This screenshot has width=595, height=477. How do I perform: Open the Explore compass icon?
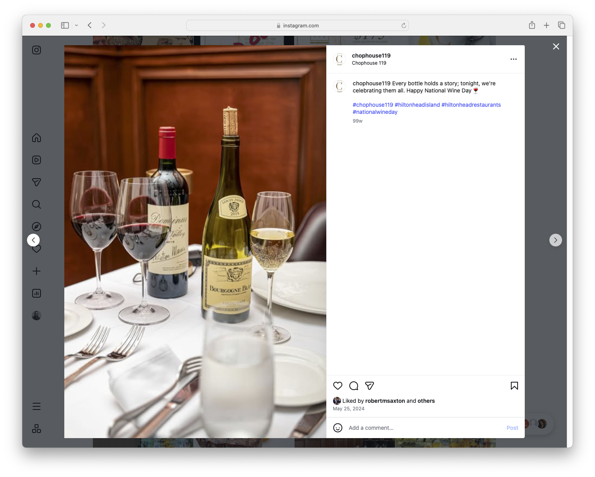(x=36, y=226)
